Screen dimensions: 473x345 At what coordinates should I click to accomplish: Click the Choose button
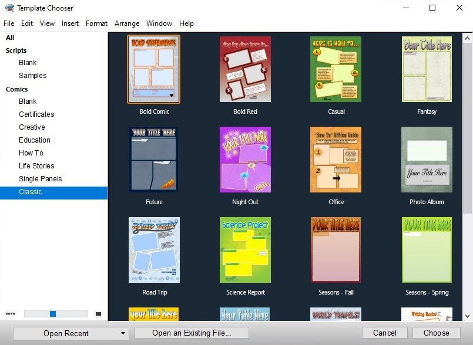436,333
